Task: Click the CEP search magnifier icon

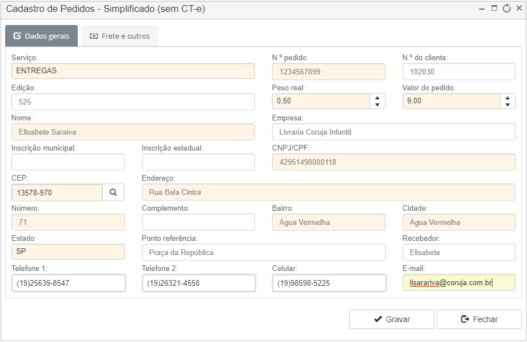Action: (x=113, y=193)
